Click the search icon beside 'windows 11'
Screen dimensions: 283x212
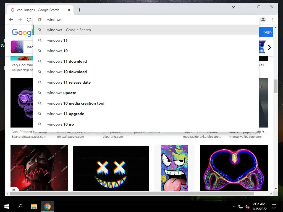coord(40,40)
